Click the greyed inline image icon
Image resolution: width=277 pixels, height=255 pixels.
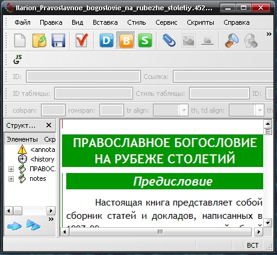[x=207, y=41]
